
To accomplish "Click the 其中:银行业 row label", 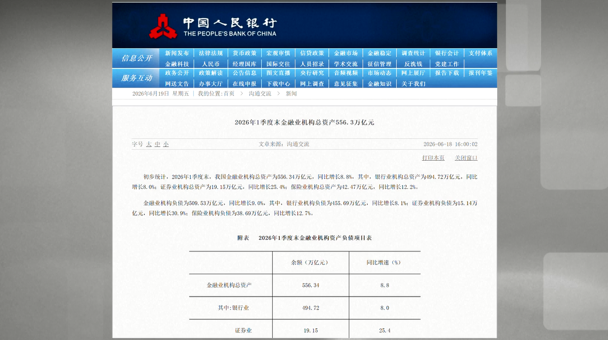I will (x=234, y=308).
